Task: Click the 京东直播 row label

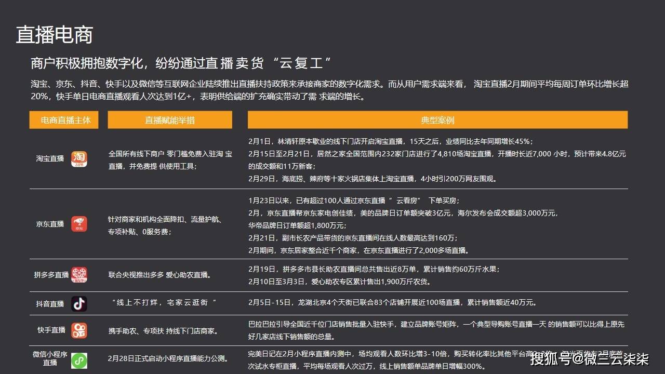Action: click(x=50, y=224)
